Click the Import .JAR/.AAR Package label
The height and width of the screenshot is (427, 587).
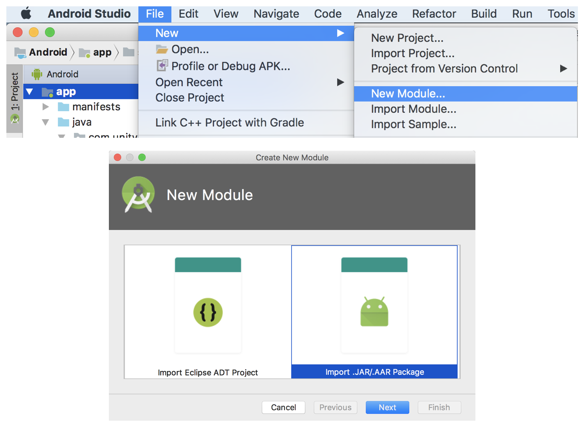tap(375, 372)
